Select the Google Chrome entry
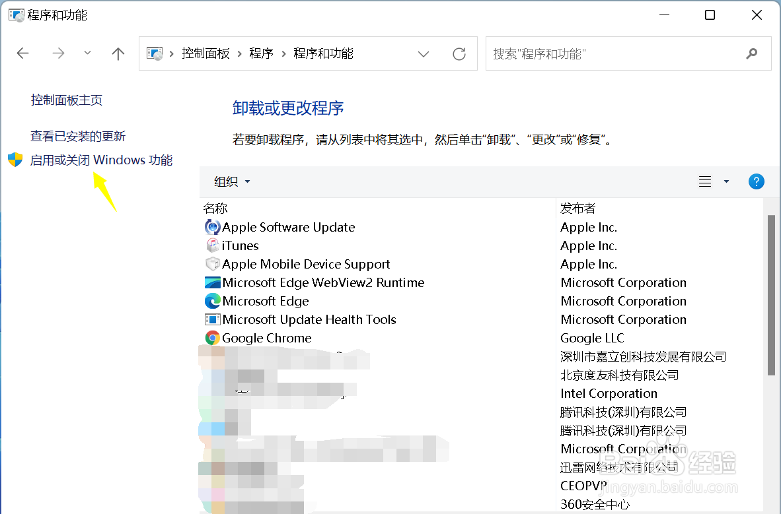Screen dimensions: 781x514 click(266, 338)
